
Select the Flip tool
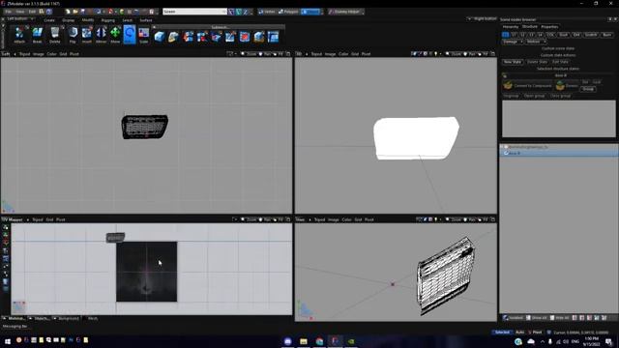point(73,35)
